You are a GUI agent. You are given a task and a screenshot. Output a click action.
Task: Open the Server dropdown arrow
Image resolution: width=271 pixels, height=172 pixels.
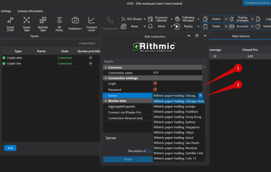pos(200,95)
